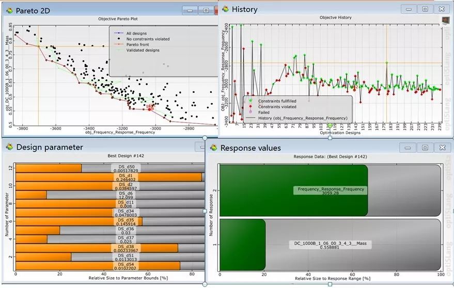This screenshot has width=454, height=288.
Task: Click 'Constraints violated' legend entry in History
Action: pos(277,107)
